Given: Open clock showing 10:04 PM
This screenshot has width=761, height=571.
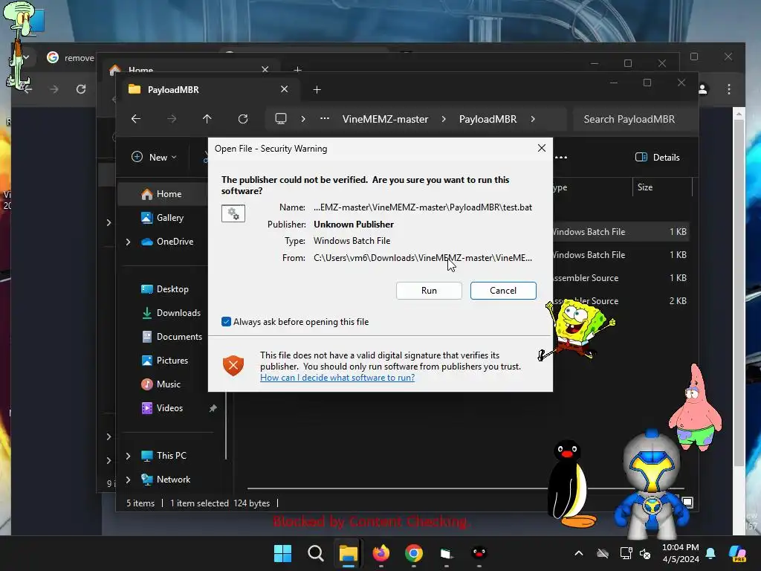Looking at the screenshot, I should pyautogui.click(x=681, y=553).
